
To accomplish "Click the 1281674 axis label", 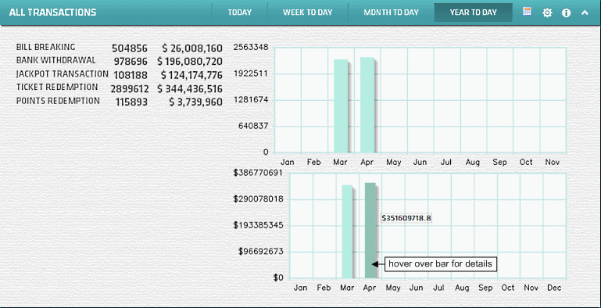I will click(x=251, y=100).
